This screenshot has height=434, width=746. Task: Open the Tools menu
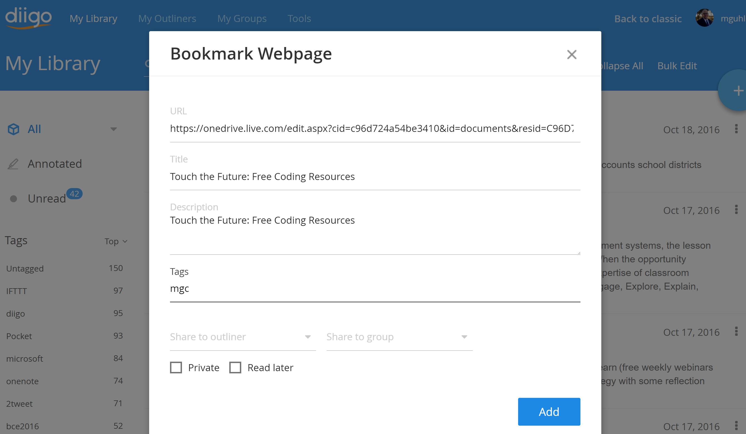(299, 18)
